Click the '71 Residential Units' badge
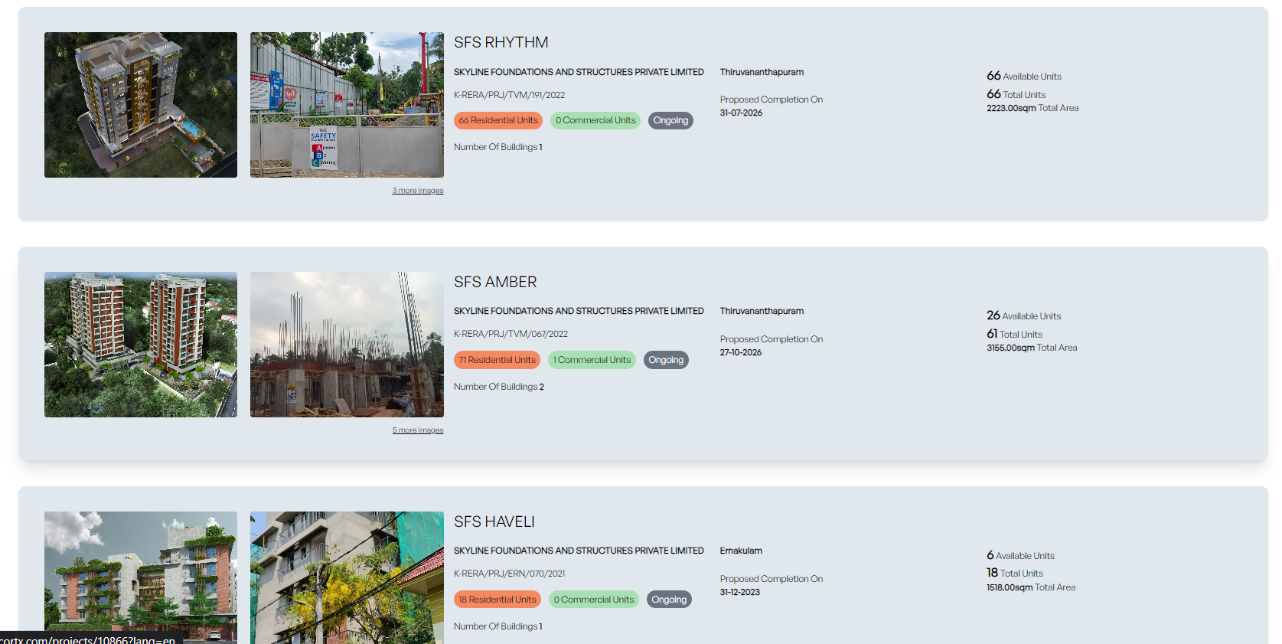The image size is (1282, 644). coord(497,360)
